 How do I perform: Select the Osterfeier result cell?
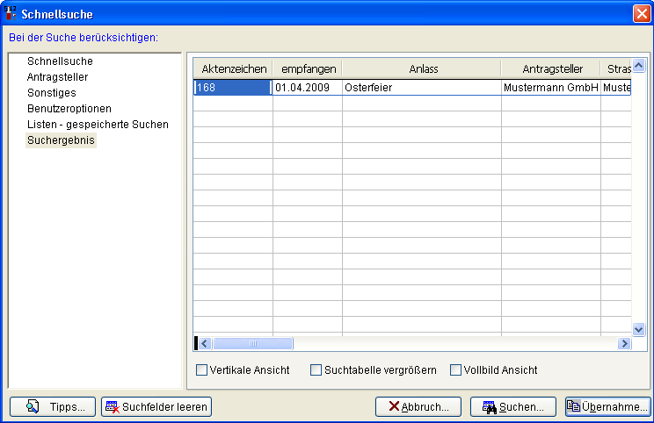[x=421, y=88]
